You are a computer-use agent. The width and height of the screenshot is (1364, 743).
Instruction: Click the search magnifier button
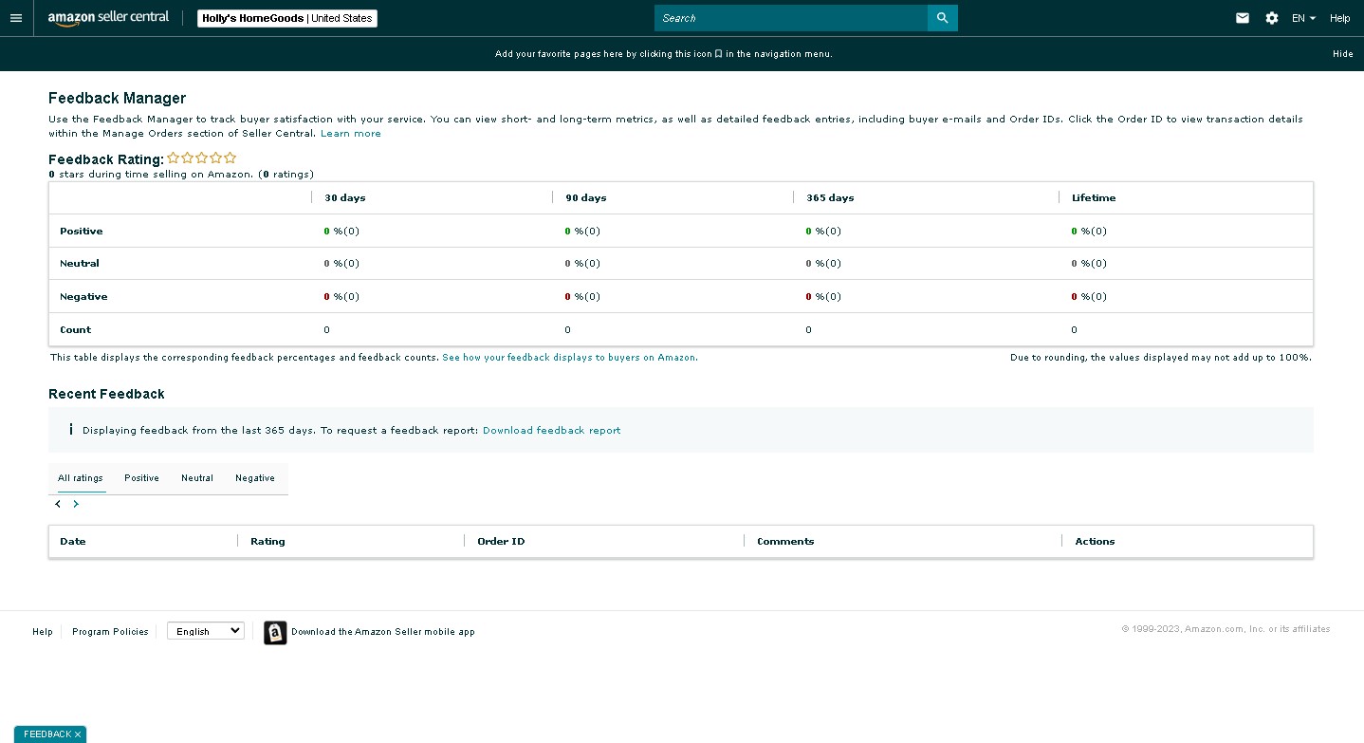(942, 18)
